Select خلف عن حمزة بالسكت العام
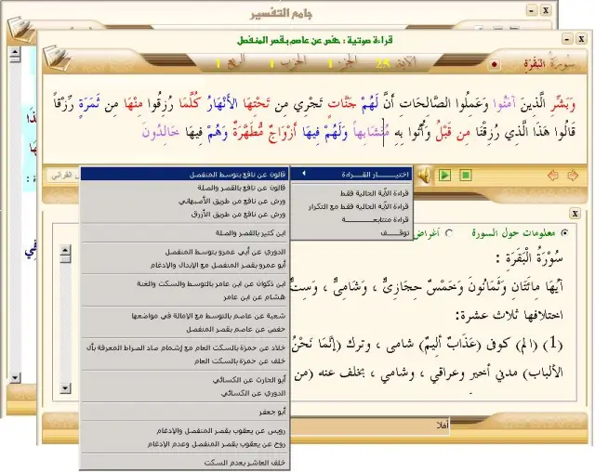The image size is (595, 472). (185, 361)
